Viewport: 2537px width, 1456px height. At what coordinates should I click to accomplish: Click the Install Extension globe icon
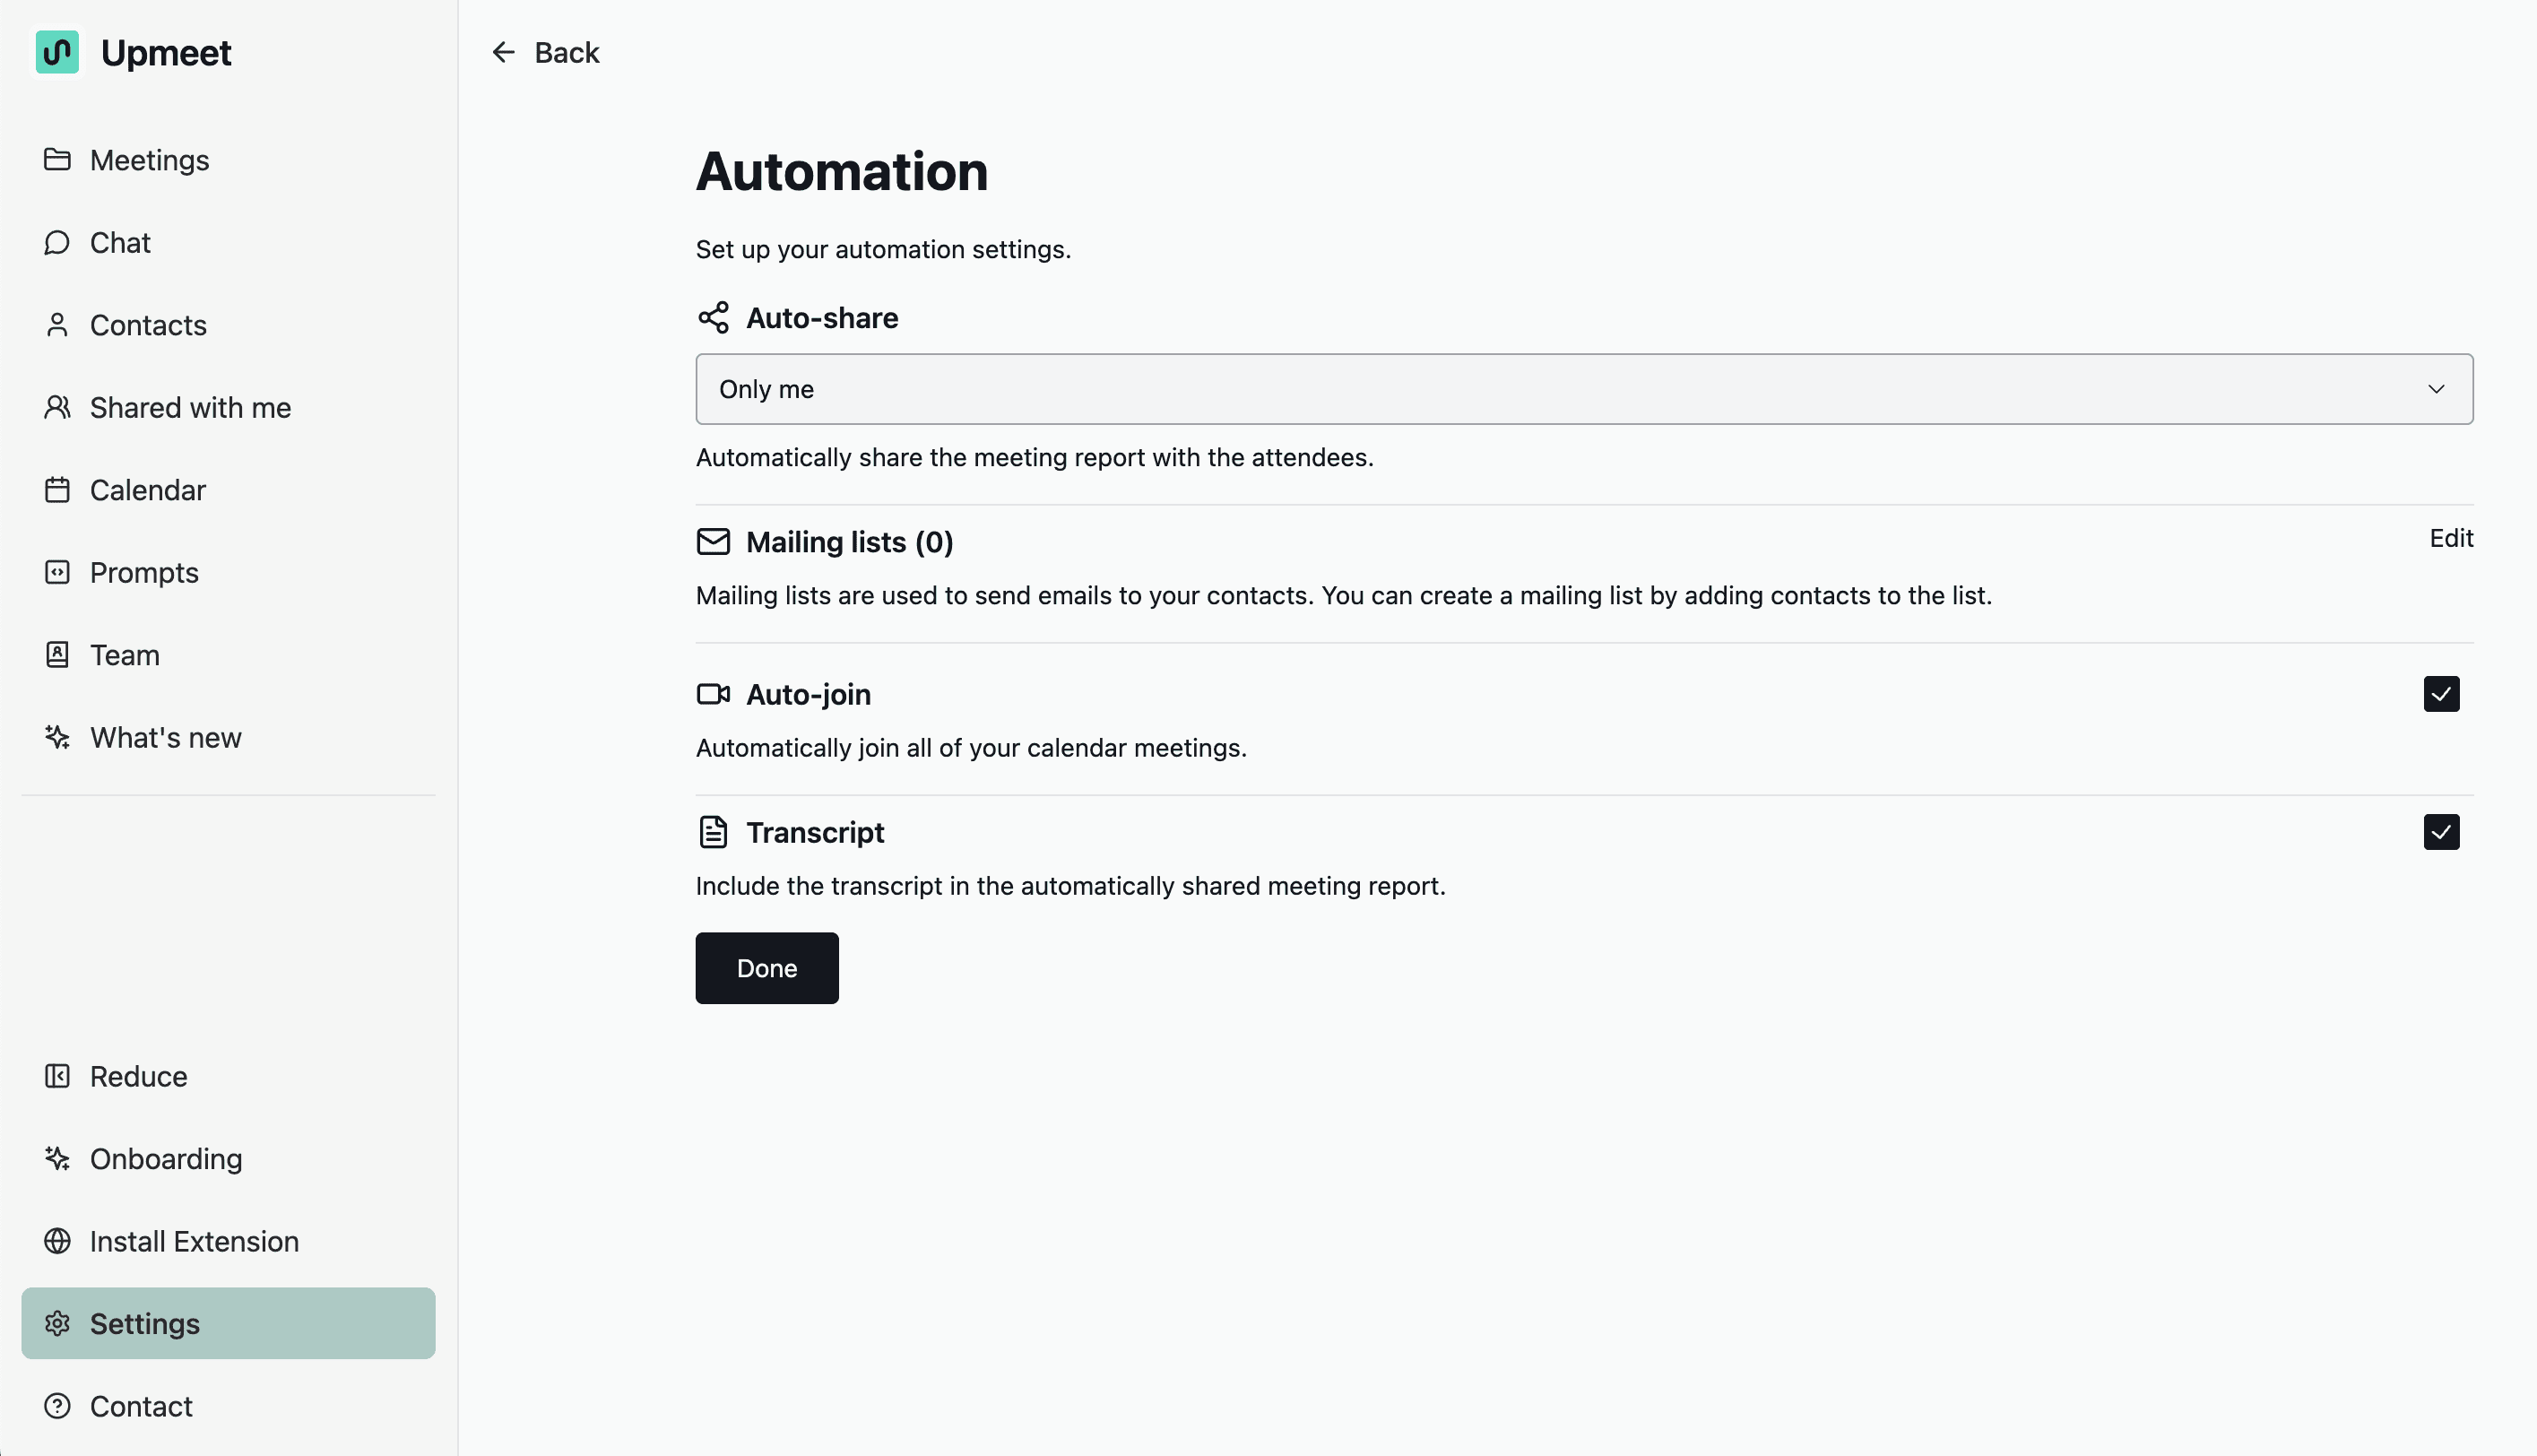coord(57,1241)
